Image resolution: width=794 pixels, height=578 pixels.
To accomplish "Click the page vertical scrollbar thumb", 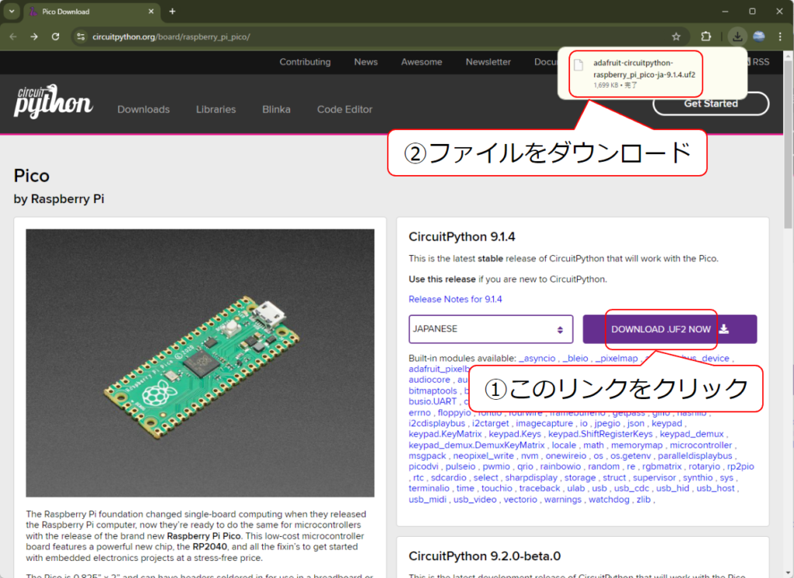I will 789,144.
